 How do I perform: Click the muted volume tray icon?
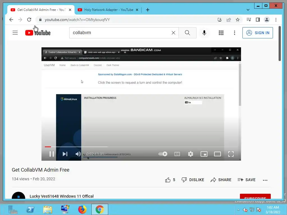(x=245, y=210)
